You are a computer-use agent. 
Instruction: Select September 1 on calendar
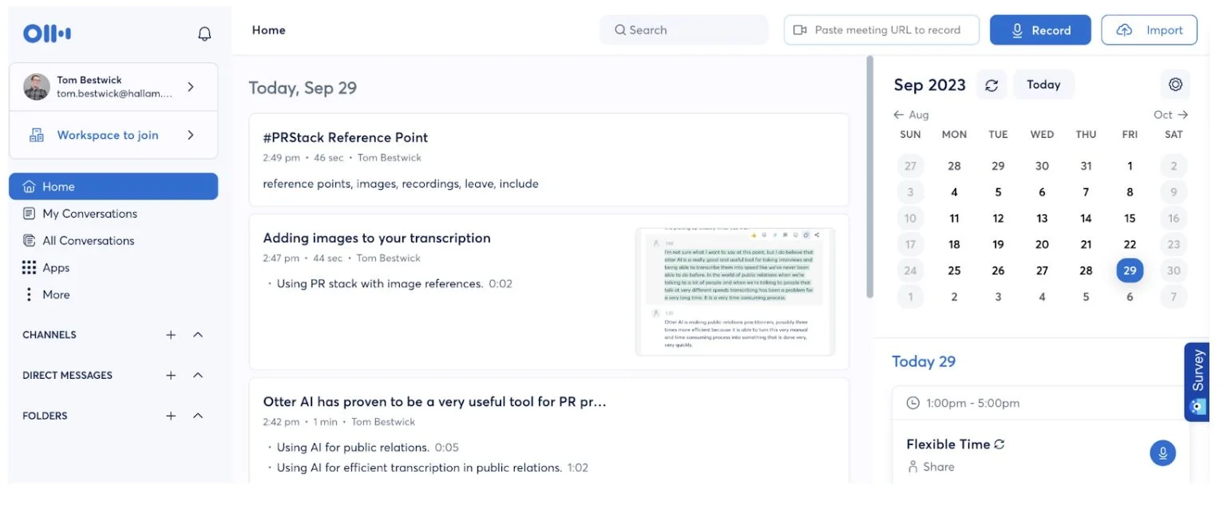(x=1130, y=166)
